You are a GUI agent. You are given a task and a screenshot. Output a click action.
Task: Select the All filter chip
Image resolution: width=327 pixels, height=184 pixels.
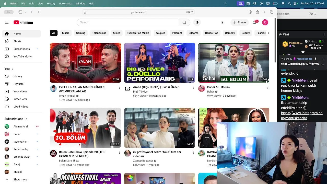pos(54,33)
